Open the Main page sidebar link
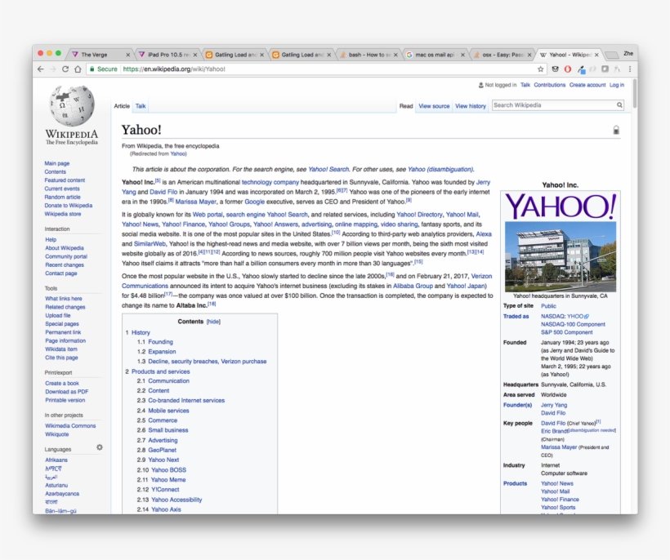The width and height of the screenshot is (670, 560). pyautogui.click(x=57, y=163)
